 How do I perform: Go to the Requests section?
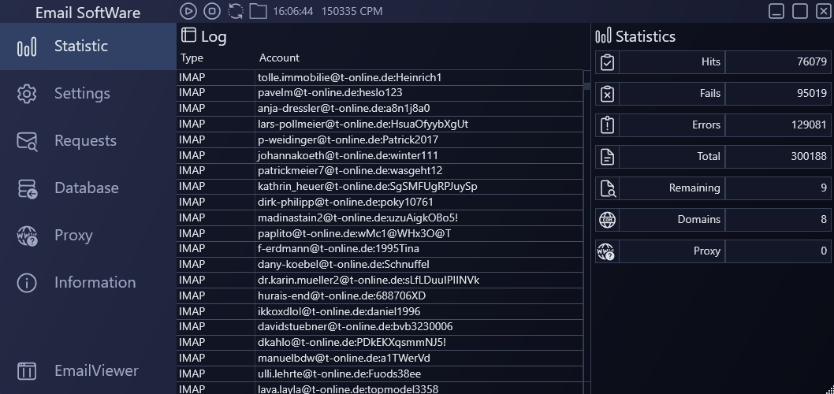84,141
